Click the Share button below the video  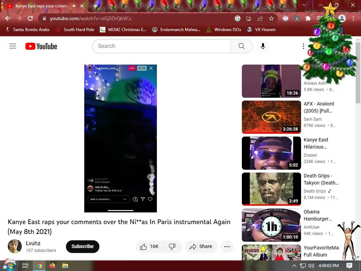tap(201, 247)
